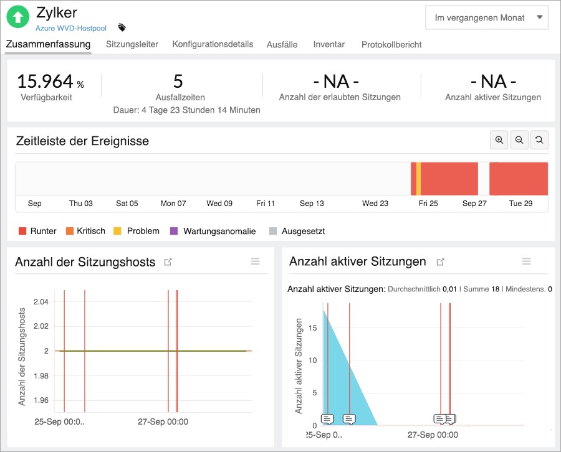Open the Sitzungshosts chart options menu

pos(255,261)
